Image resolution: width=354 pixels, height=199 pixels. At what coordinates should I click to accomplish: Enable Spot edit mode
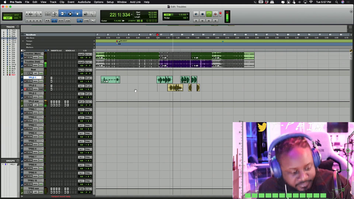16,15
